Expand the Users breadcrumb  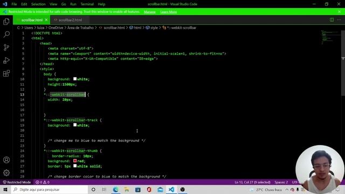29,27
